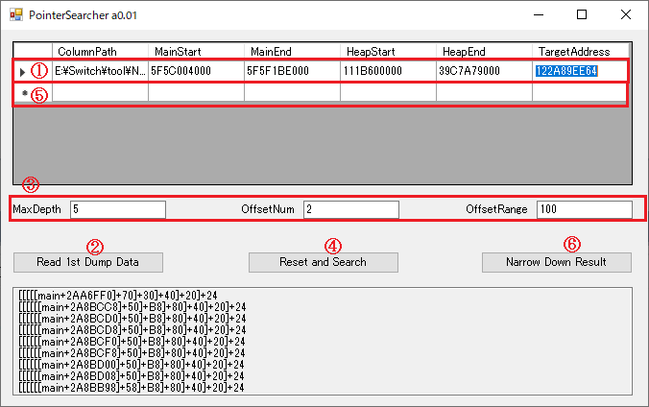Click the HeapEnd cell 39C7A79000
The image size is (649, 407).
[484, 71]
